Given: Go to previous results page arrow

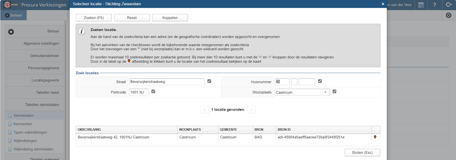Looking at the screenshot, I should (204, 110).
